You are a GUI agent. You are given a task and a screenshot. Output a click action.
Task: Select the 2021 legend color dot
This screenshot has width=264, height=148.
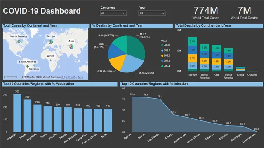[162, 51]
